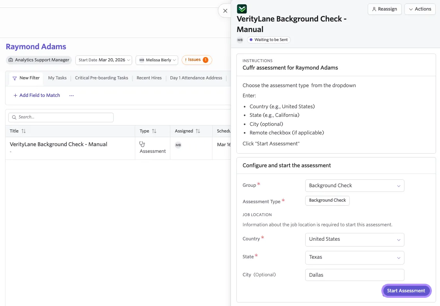Screen dimensions: 440x306
Task: Click the Raymond Adams name heading
Action: coord(36,47)
